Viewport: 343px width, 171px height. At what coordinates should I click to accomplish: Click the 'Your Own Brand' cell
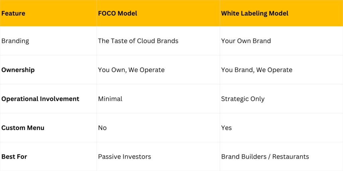pyautogui.click(x=246, y=41)
